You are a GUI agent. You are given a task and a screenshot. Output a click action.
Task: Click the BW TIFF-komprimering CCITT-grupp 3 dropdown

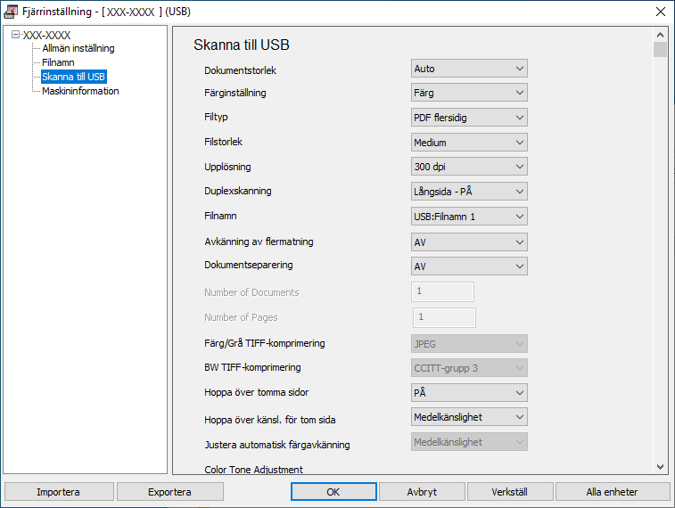click(469, 368)
